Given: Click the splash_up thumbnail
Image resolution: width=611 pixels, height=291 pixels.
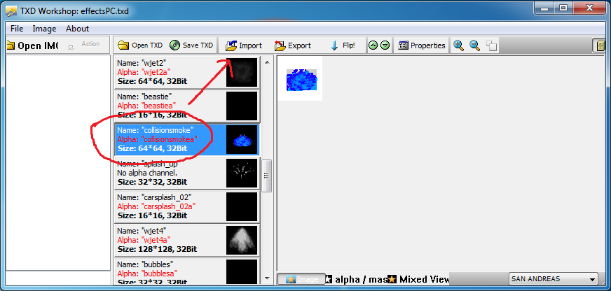Looking at the screenshot, I should tap(242, 173).
